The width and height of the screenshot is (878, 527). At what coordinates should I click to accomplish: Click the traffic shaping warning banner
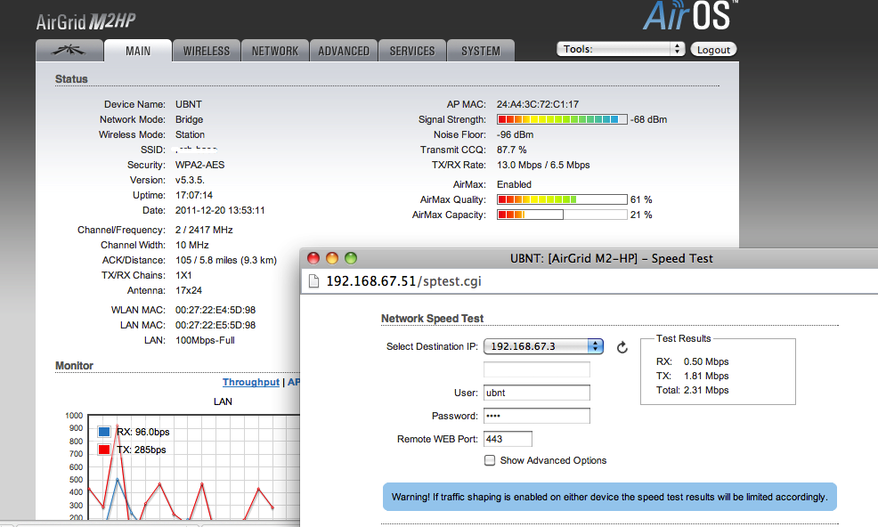coord(609,497)
